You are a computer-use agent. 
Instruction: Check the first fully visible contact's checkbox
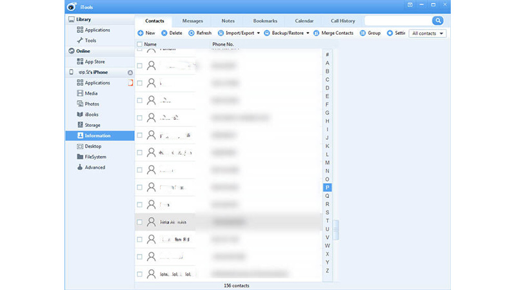[139, 66]
